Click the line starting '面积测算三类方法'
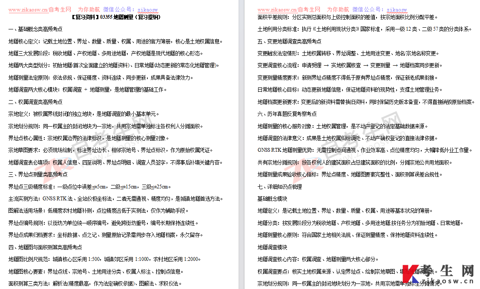The width and height of the screenshot is (480, 289). 95,283
